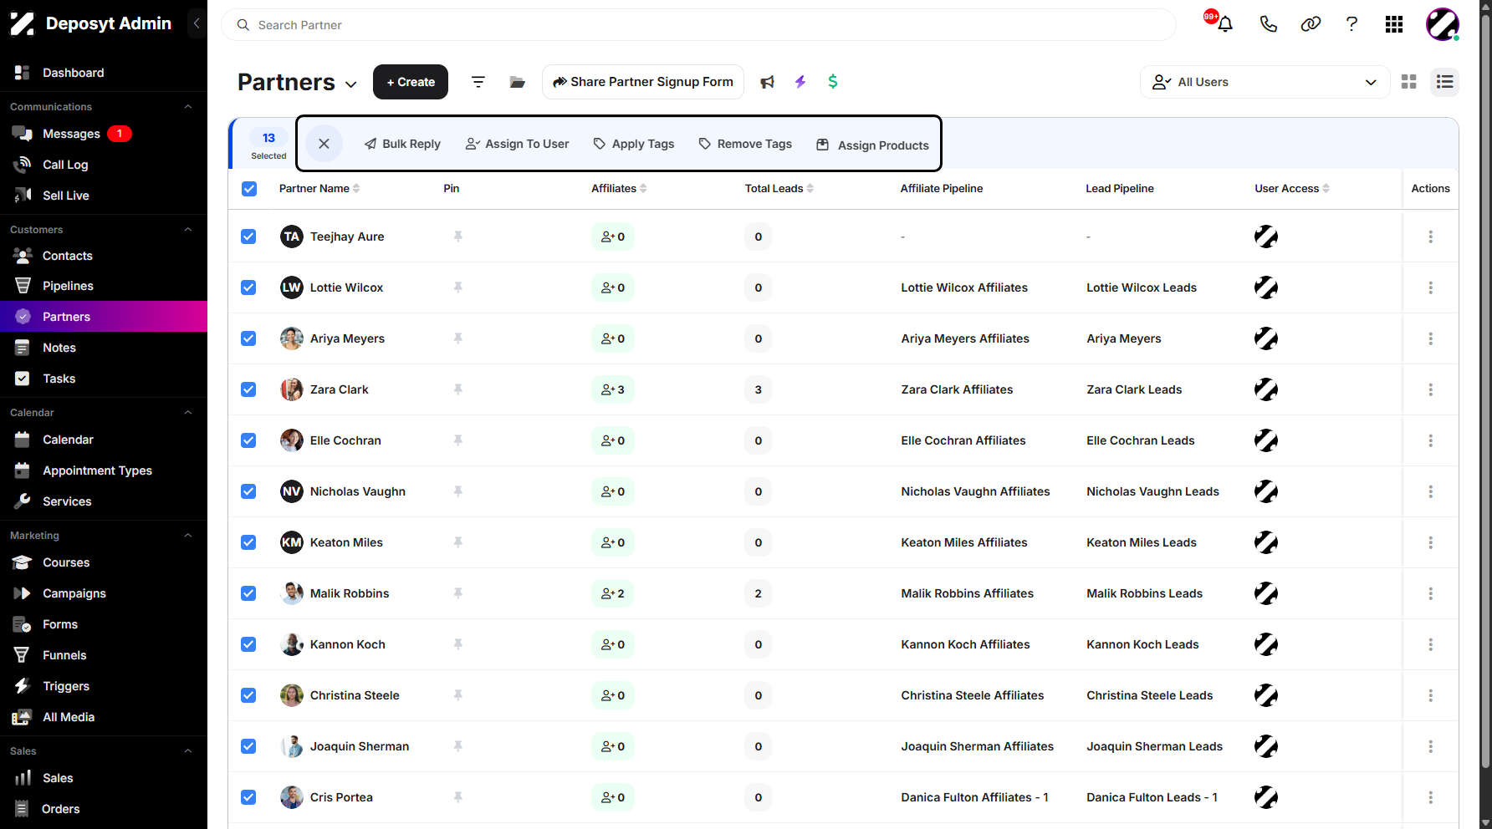Open the All Users dropdown

[1264, 82]
